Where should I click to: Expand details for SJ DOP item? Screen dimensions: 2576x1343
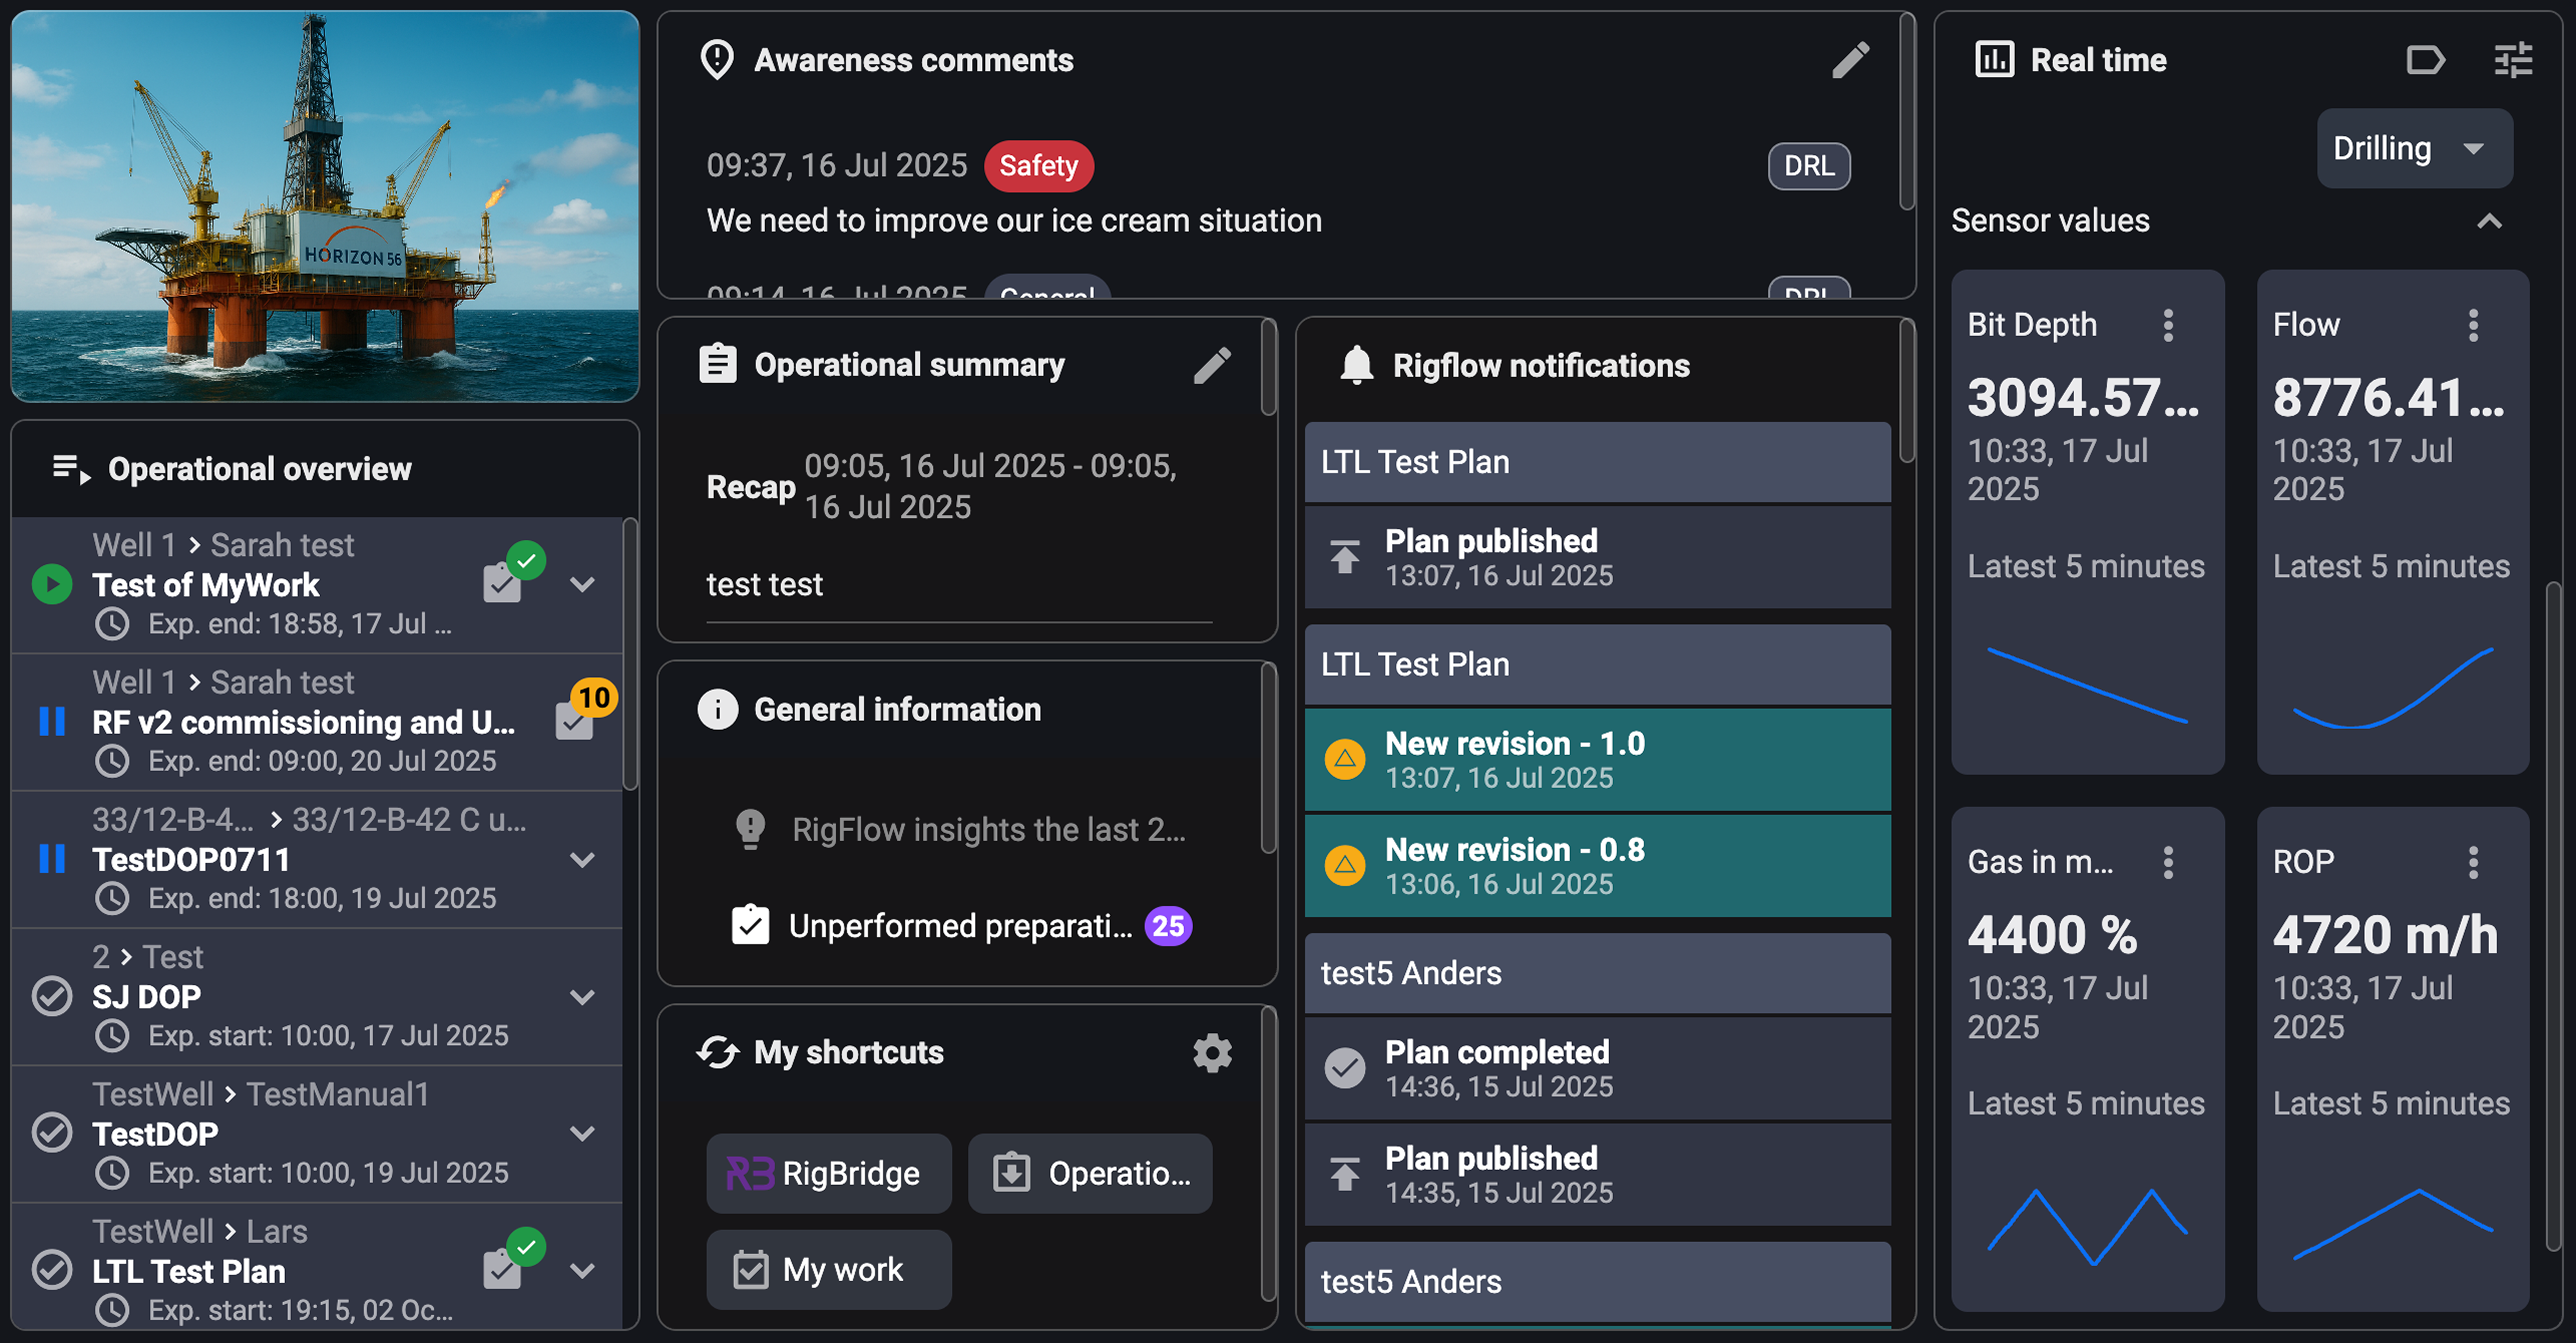583,996
